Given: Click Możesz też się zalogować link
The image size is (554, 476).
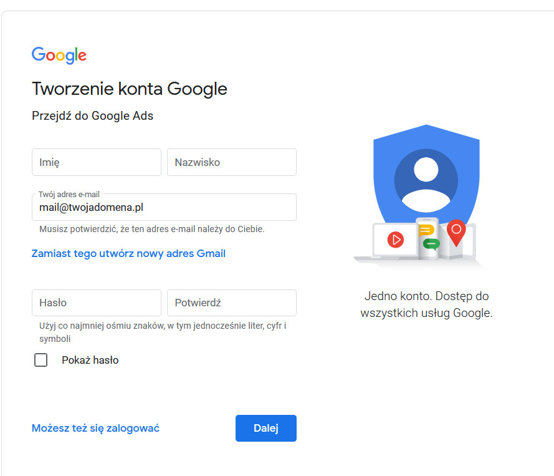Looking at the screenshot, I should (95, 428).
